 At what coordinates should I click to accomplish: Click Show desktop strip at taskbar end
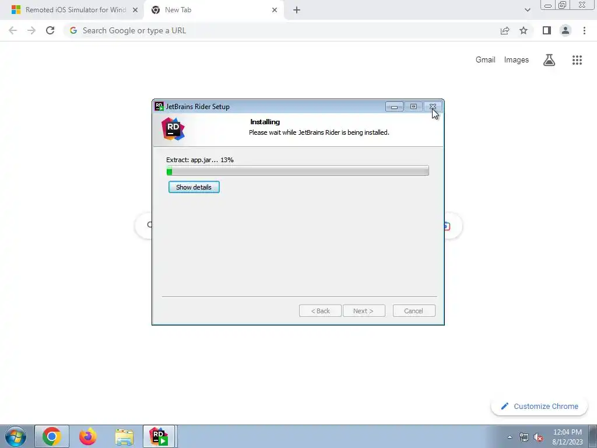click(x=592, y=436)
